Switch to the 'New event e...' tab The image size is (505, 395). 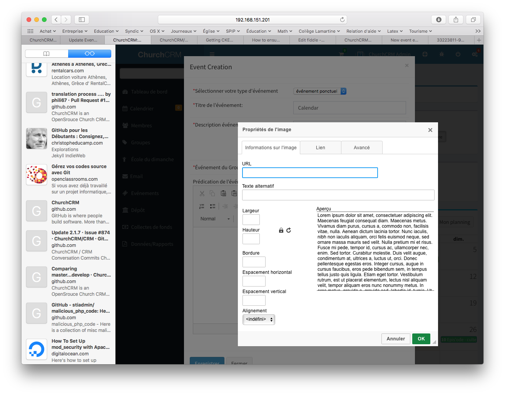[405, 40]
